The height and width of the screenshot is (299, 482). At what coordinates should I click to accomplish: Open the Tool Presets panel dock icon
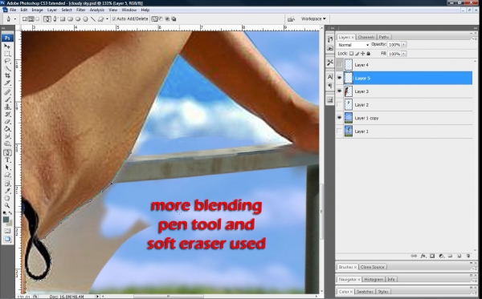coord(330,63)
